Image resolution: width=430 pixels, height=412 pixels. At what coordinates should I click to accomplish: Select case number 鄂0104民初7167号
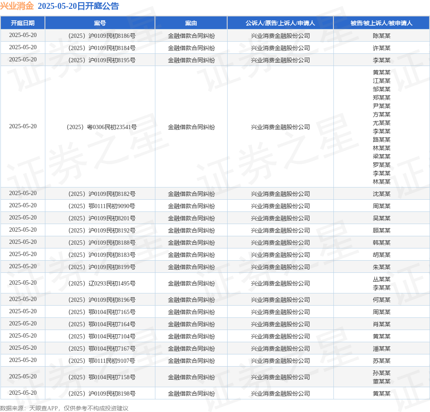[102, 349]
